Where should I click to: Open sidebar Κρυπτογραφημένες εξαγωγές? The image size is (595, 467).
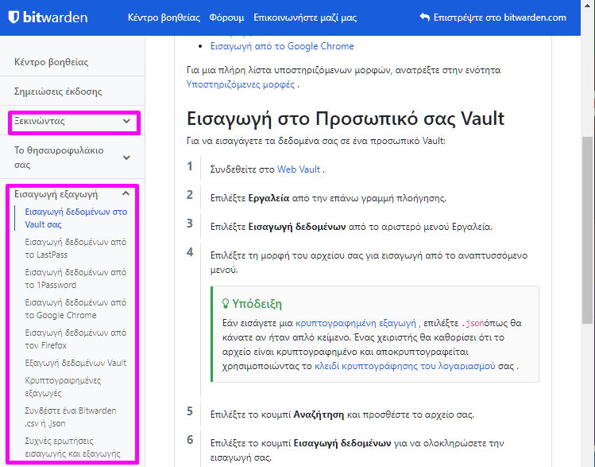[63, 387]
